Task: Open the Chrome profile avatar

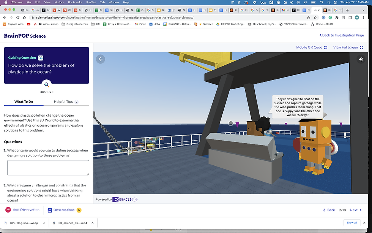Action: (x=357, y=17)
